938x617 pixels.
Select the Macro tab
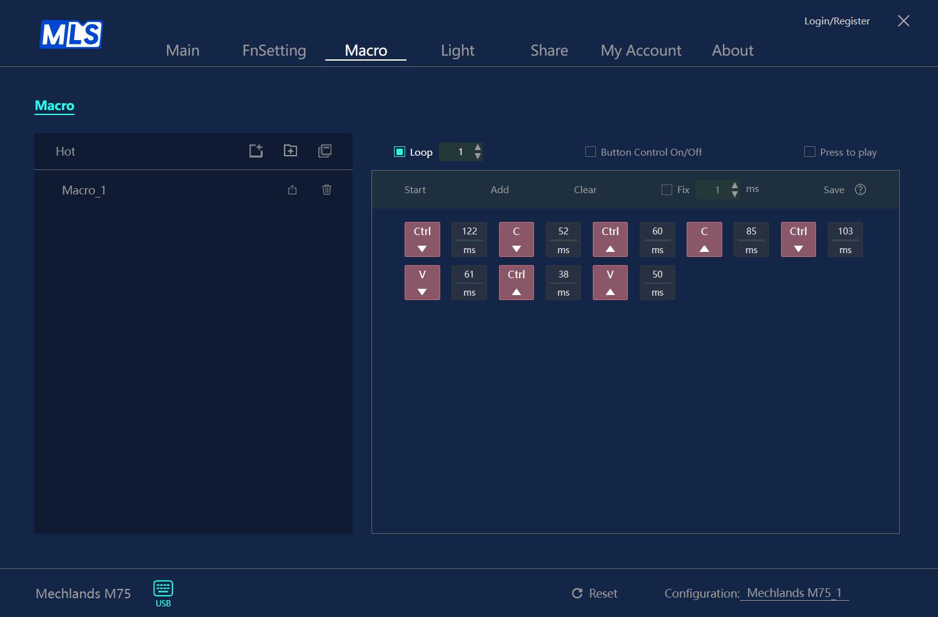[366, 51]
